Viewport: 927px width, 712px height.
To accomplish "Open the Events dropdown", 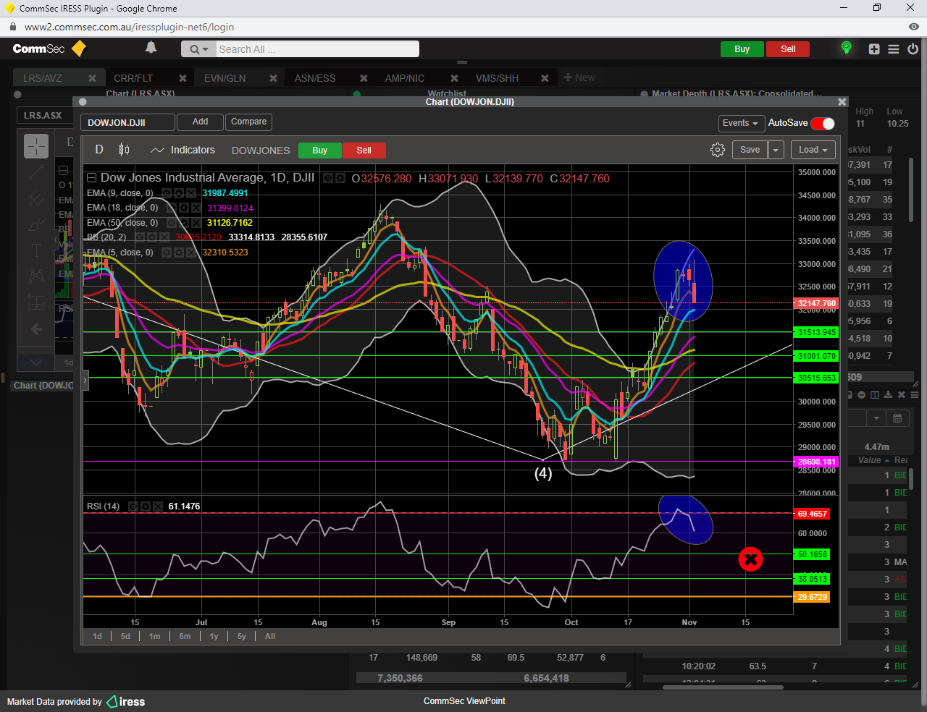I will point(740,123).
